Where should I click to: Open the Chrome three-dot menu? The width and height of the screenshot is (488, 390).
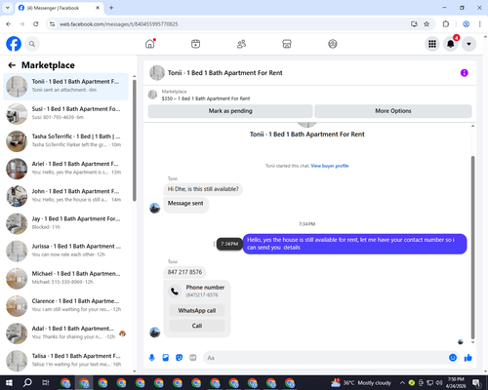(480, 24)
